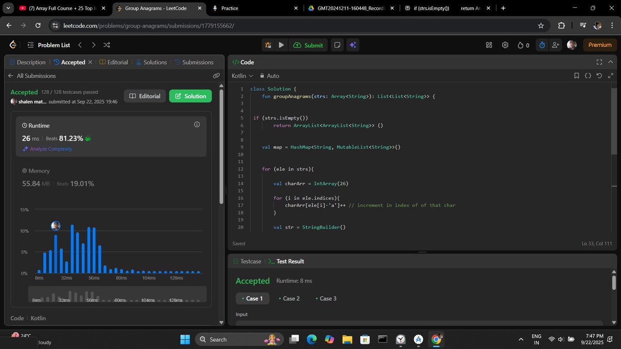Open the AI sparkles assistant icon
This screenshot has height=349, width=621.
click(x=352, y=45)
